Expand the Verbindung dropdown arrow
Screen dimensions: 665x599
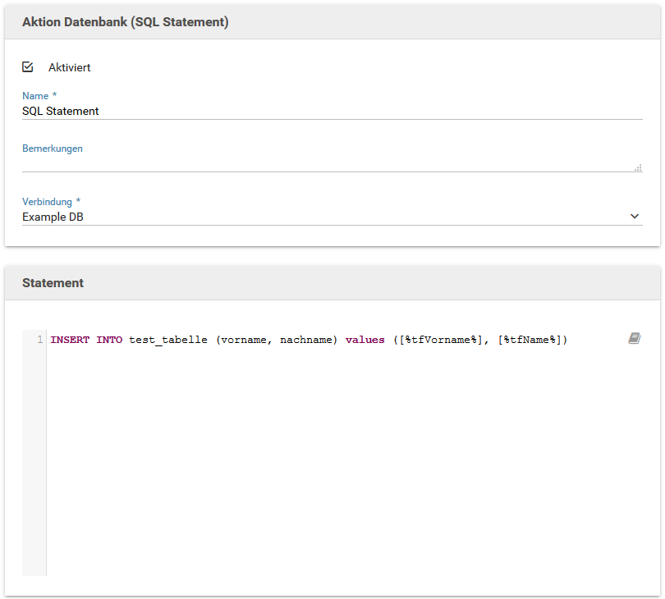(634, 216)
